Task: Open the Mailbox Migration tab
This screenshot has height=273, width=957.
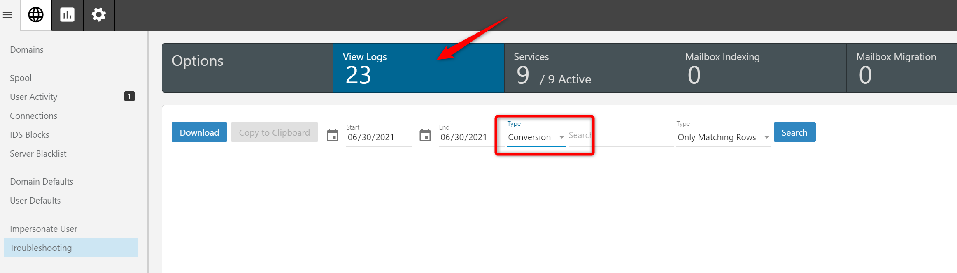Action: [901, 68]
